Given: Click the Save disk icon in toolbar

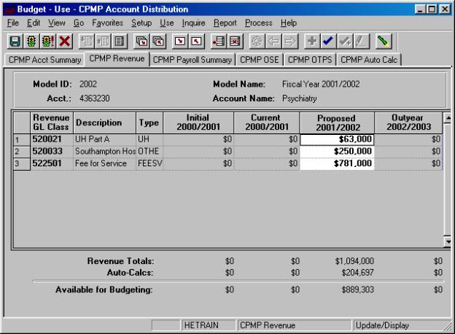Looking at the screenshot, I should (15, 41).
